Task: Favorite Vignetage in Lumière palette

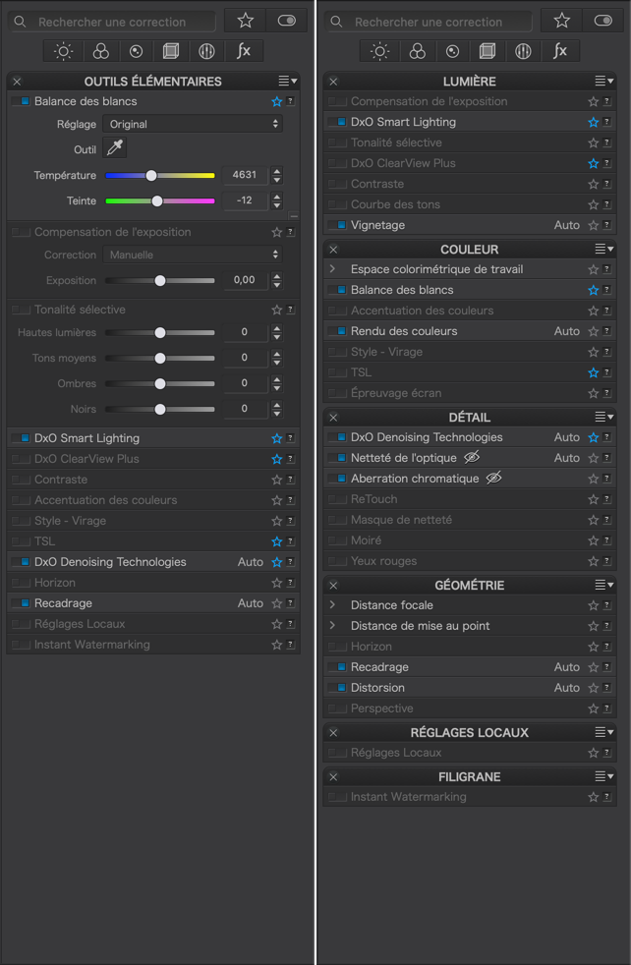Action: click(594, 225)
